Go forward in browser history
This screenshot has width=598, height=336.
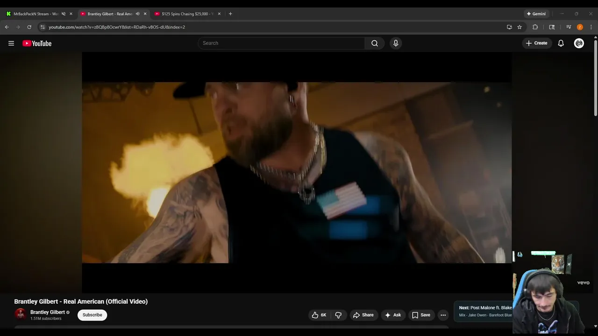(x=18, y=27)
